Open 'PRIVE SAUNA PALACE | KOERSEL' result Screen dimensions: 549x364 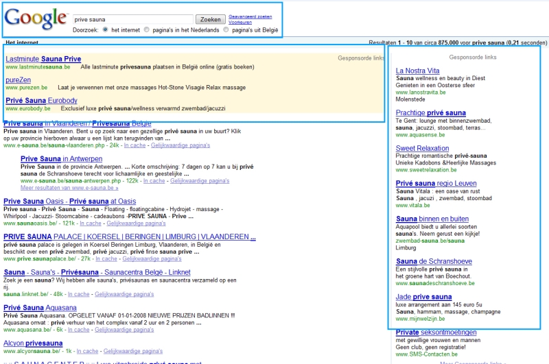click(x=130, y=236)
